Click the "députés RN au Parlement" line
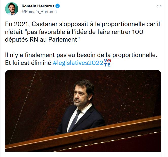This screenshot has height=157, width=168. point(42,40)
